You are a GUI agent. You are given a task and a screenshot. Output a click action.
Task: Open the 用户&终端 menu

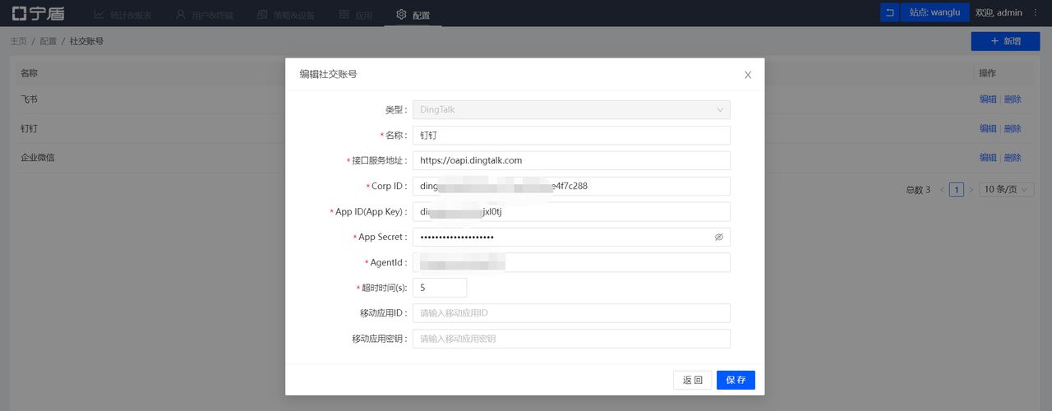(x=204, y=14)
